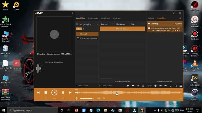202x113 pixels.
Task: Open Microsoft Edge from the taskbar
Action: [x=98, y=110]
